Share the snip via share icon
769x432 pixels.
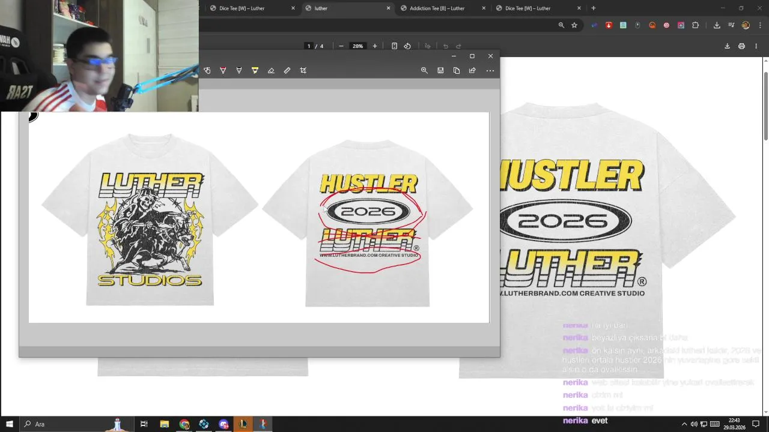pos(472,70)
